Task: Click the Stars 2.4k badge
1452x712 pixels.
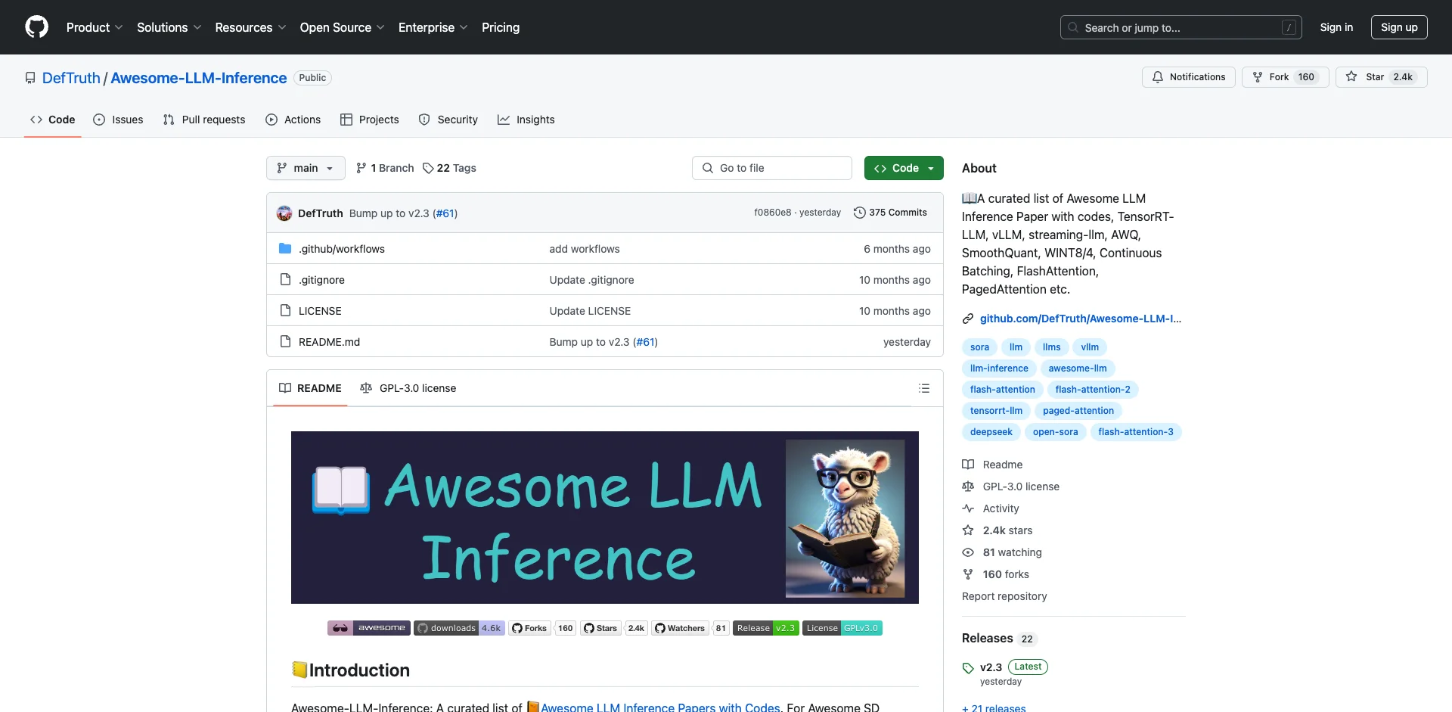Action: pyautogui.click(x=614, y=628)
